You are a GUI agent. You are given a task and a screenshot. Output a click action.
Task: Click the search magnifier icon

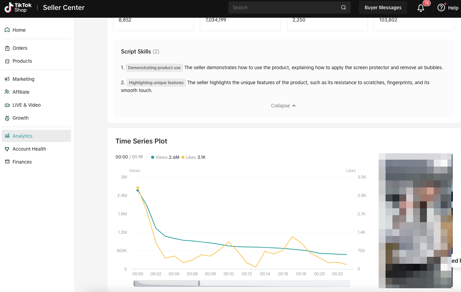point(343,7)
